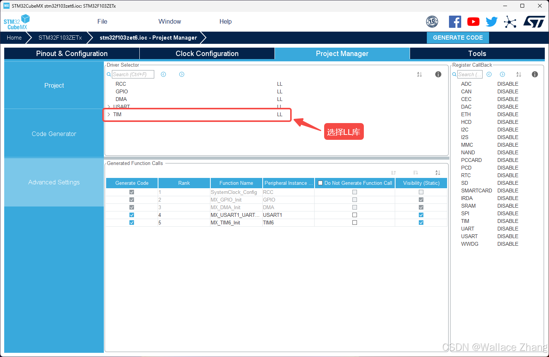The image size is (549, 357).
Task: Switch to the Clock Configuration tab
Action: 207,54
